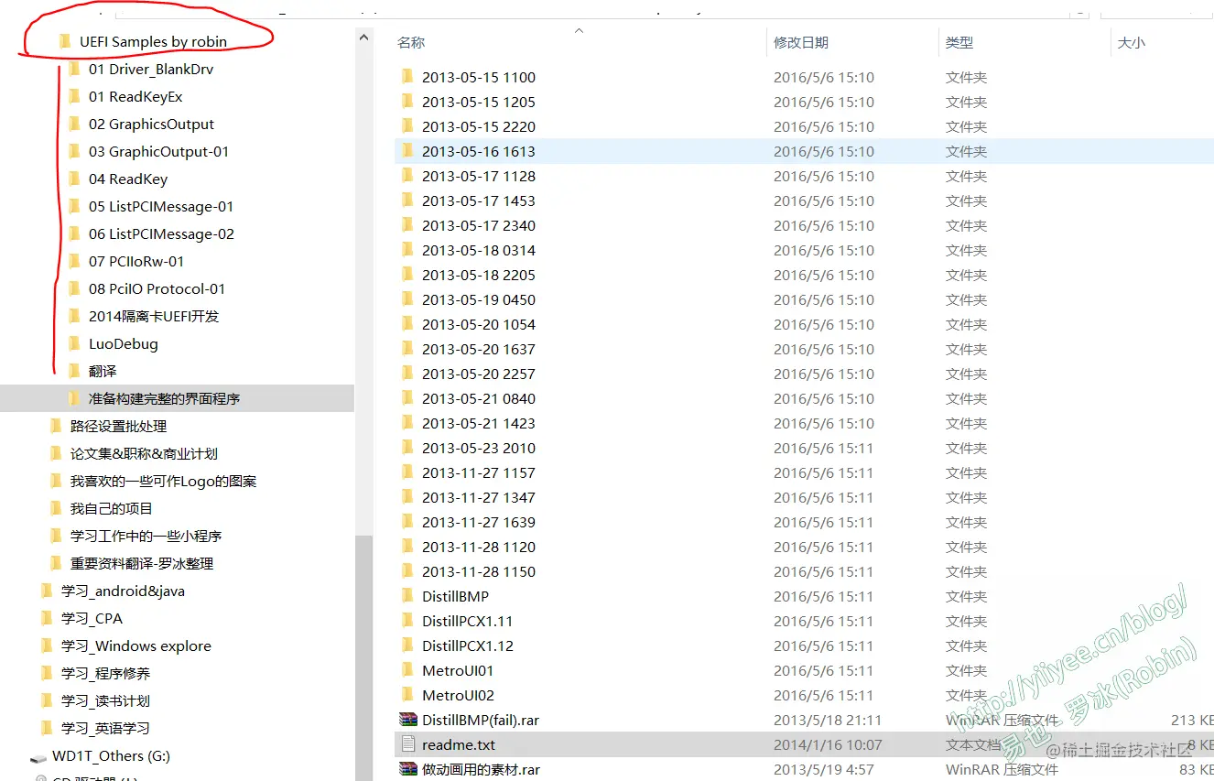Click the WD1T_Others (G:) drive icon

click(x=38, y=757)
